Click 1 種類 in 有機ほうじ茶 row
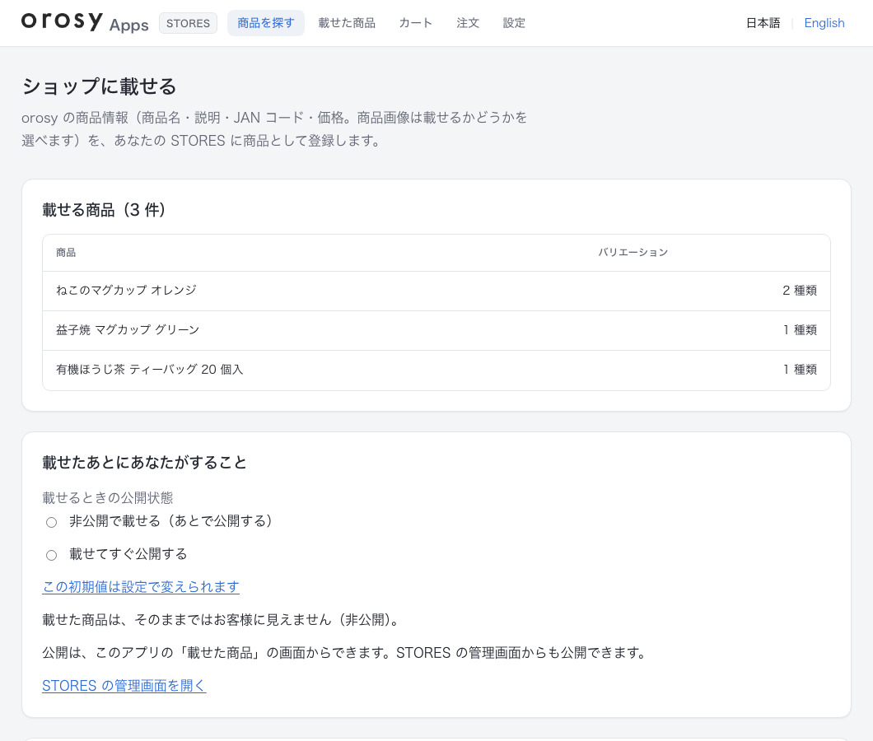Viewport: 873px width, 741px height. pyautogui.click(x=800, y=370)
